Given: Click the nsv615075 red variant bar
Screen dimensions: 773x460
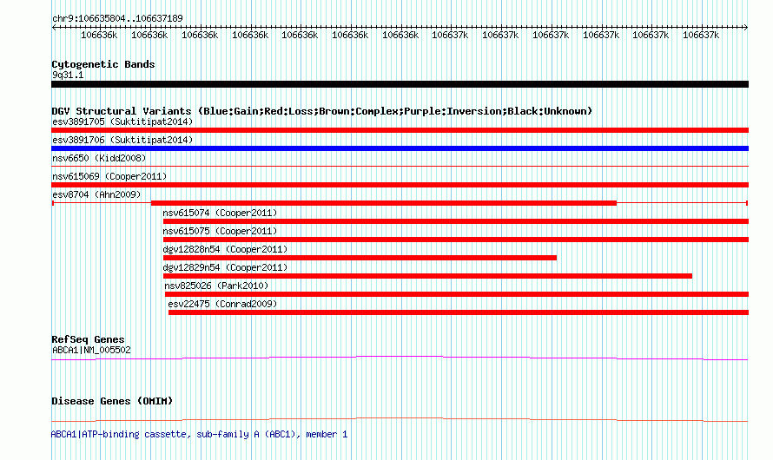Looking at the screenshot, I should (456, 240).
